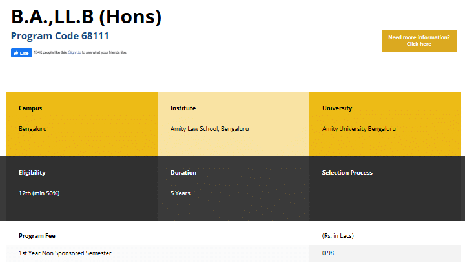Click the Facebook thumbs-up icon

pos(15,53)
